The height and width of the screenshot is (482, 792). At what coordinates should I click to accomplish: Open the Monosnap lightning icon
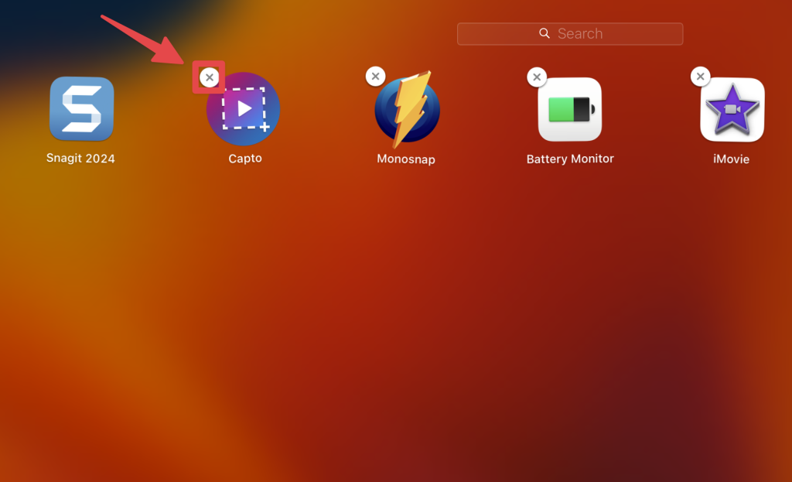pyautogui.click(x=407, y=109)
